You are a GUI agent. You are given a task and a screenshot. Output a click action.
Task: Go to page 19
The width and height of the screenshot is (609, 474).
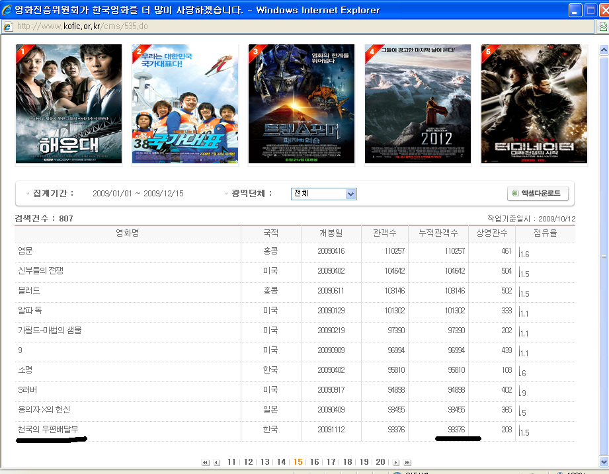pyautogui.click(x=364, y=462)
